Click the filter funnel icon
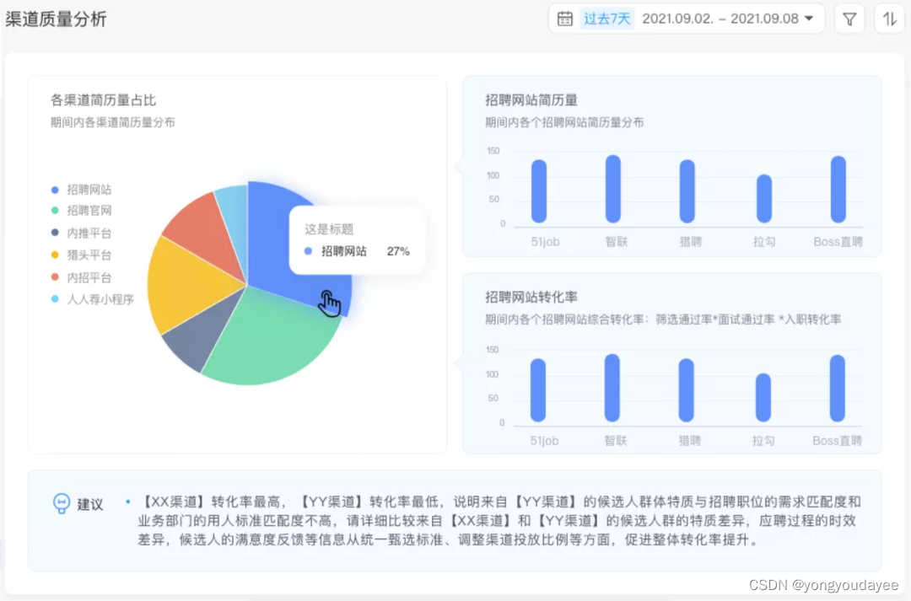911x601 pixels. (849, 19)
